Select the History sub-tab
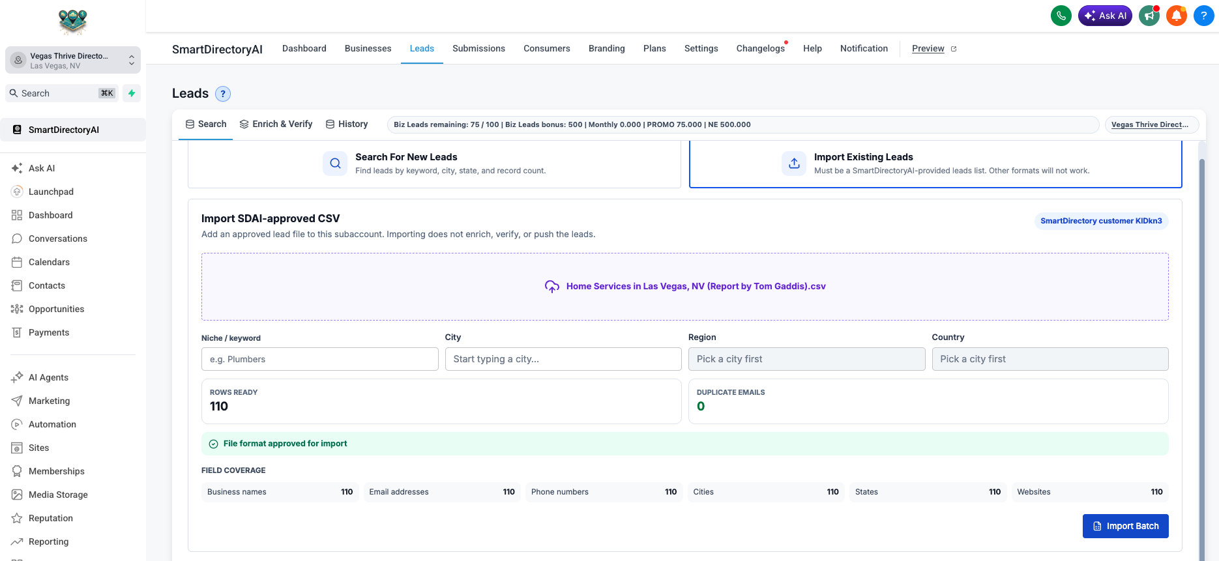Viewport: 1219px width, 561px height. point(347,124)
